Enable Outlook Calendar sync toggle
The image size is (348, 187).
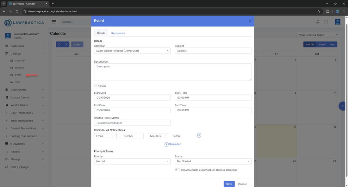(177, 170)
